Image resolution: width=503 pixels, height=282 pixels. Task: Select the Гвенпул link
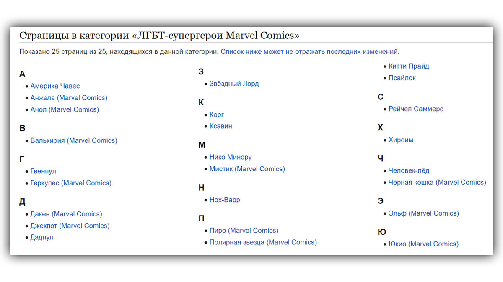coord(43,171)
